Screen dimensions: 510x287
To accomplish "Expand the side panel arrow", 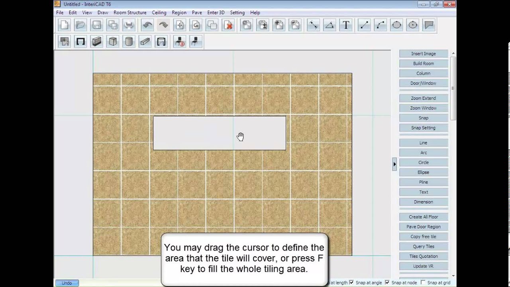I will [x=394, y=164].
